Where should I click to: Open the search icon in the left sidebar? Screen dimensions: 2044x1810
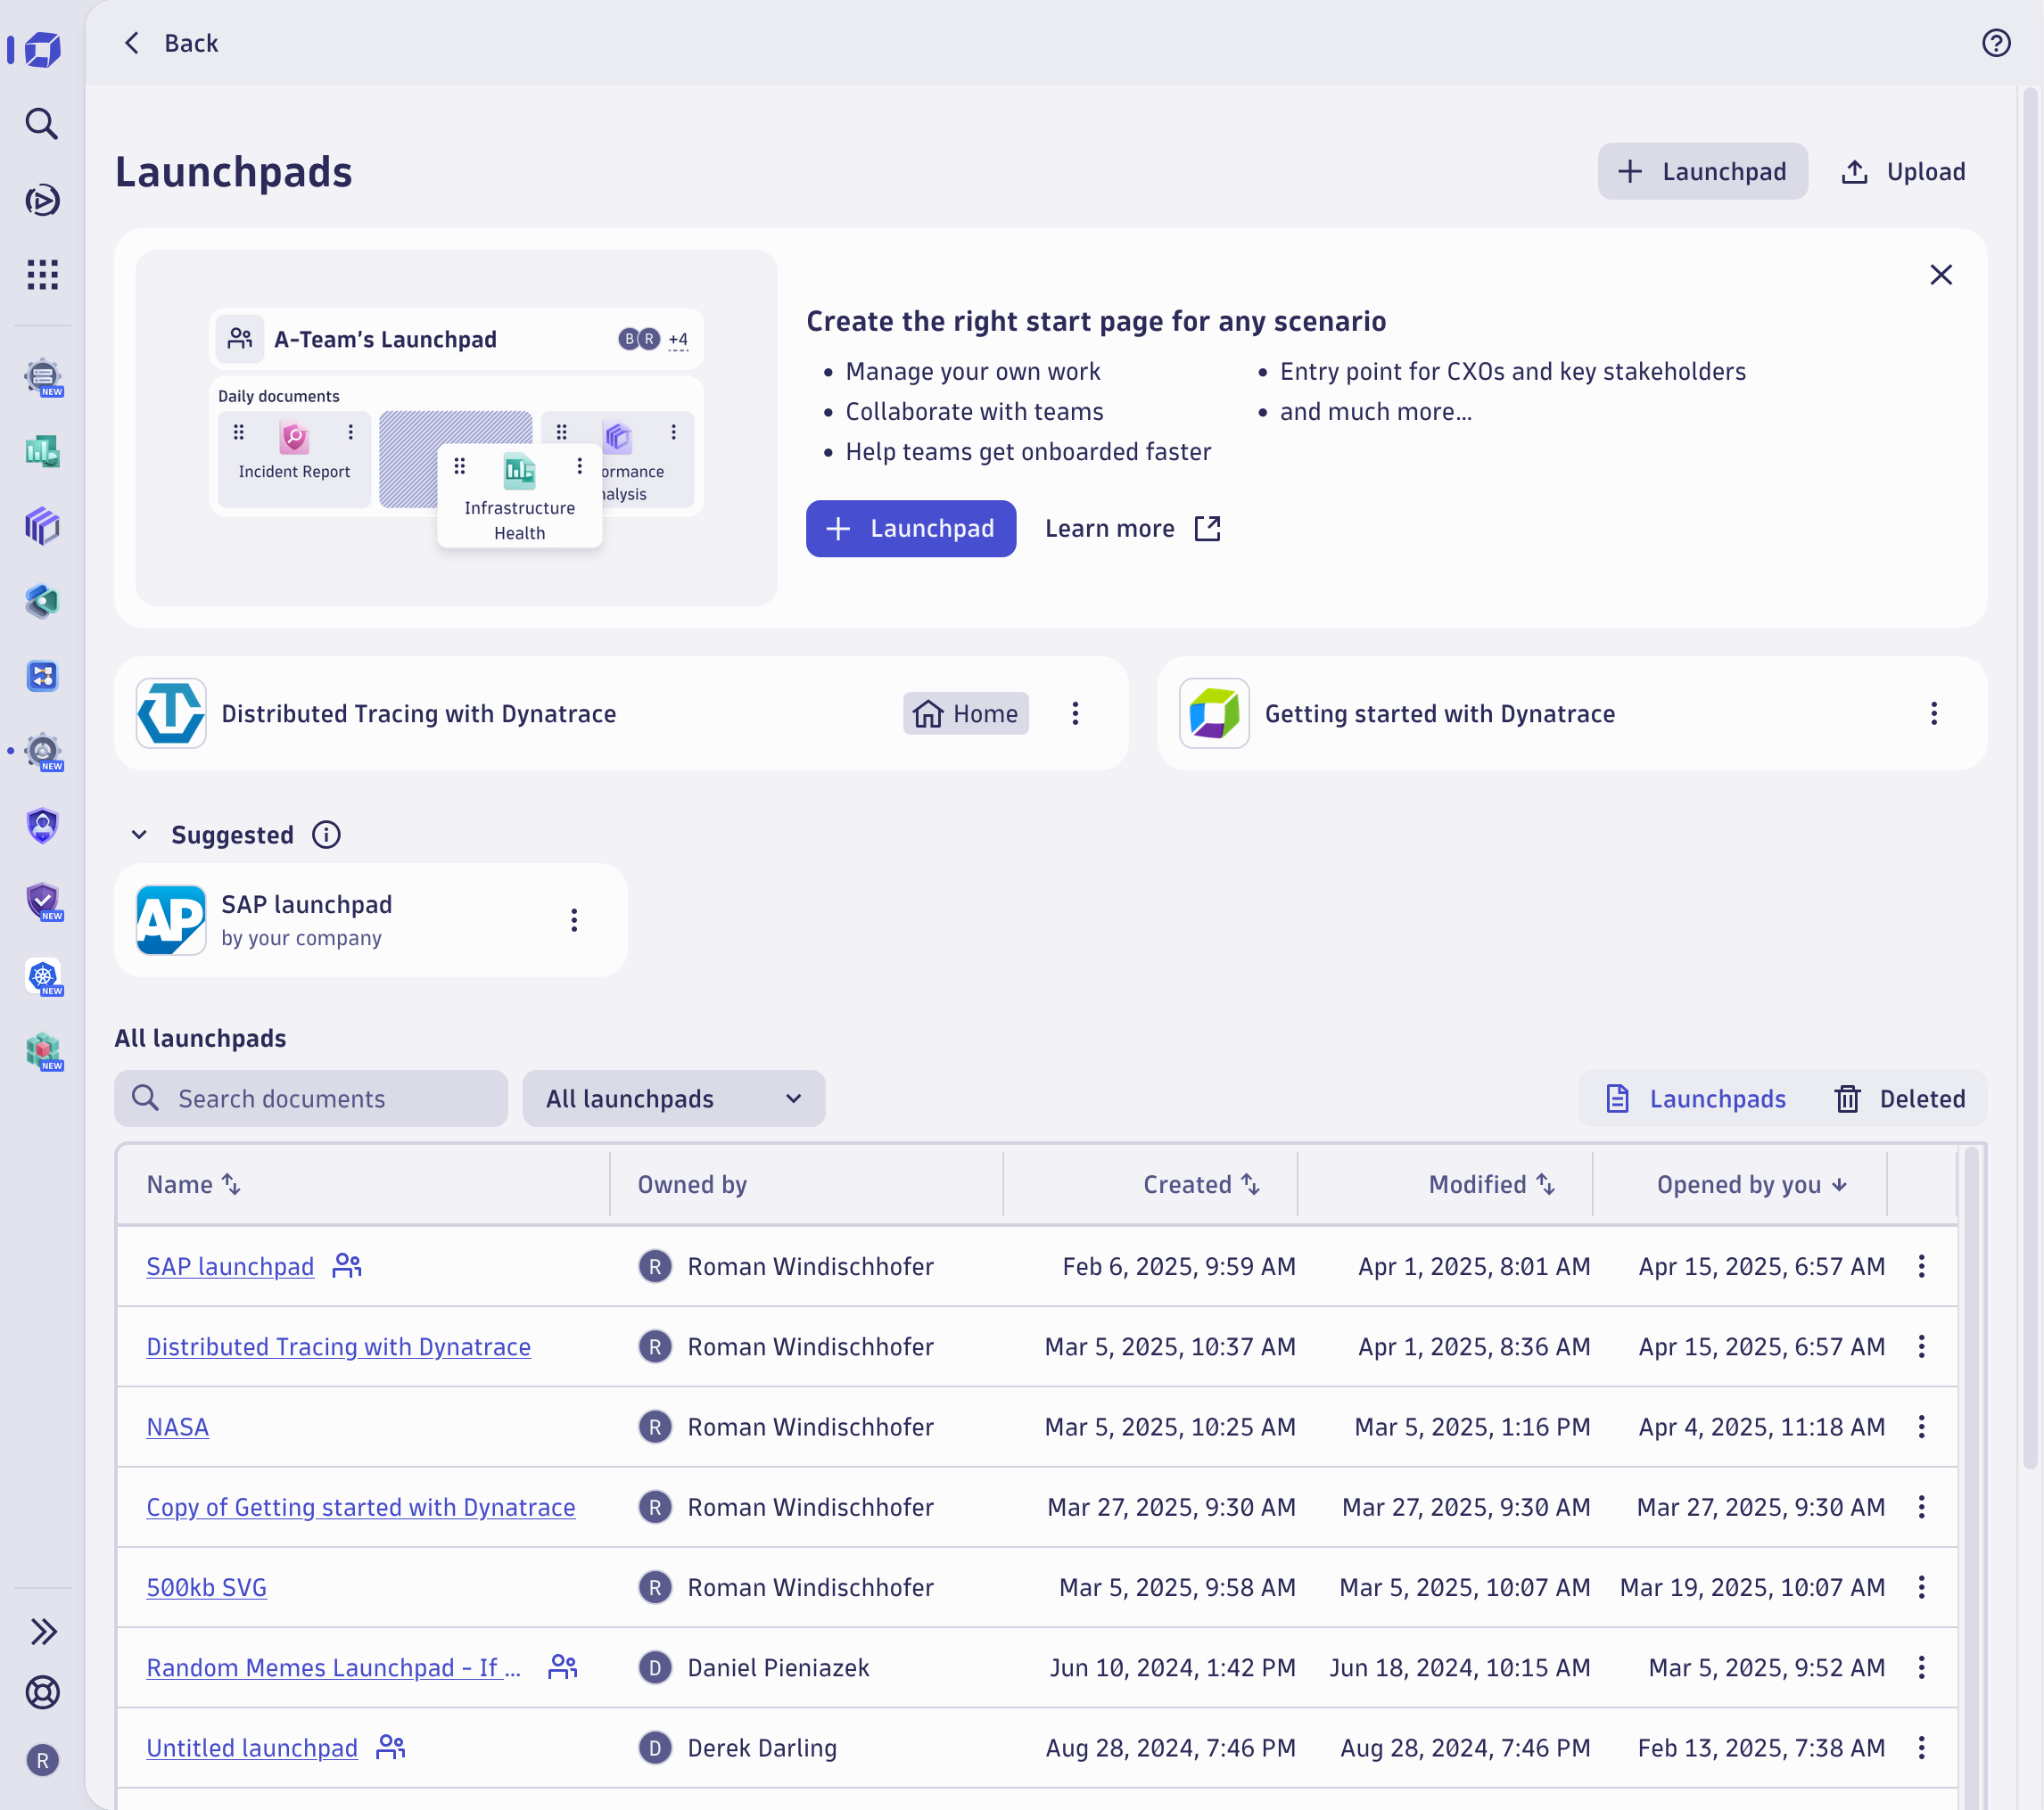tap(42, 124)
